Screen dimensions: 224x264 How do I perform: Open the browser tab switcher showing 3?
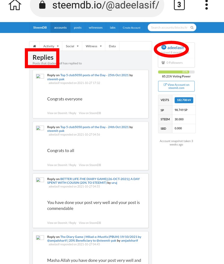(179, 5)
